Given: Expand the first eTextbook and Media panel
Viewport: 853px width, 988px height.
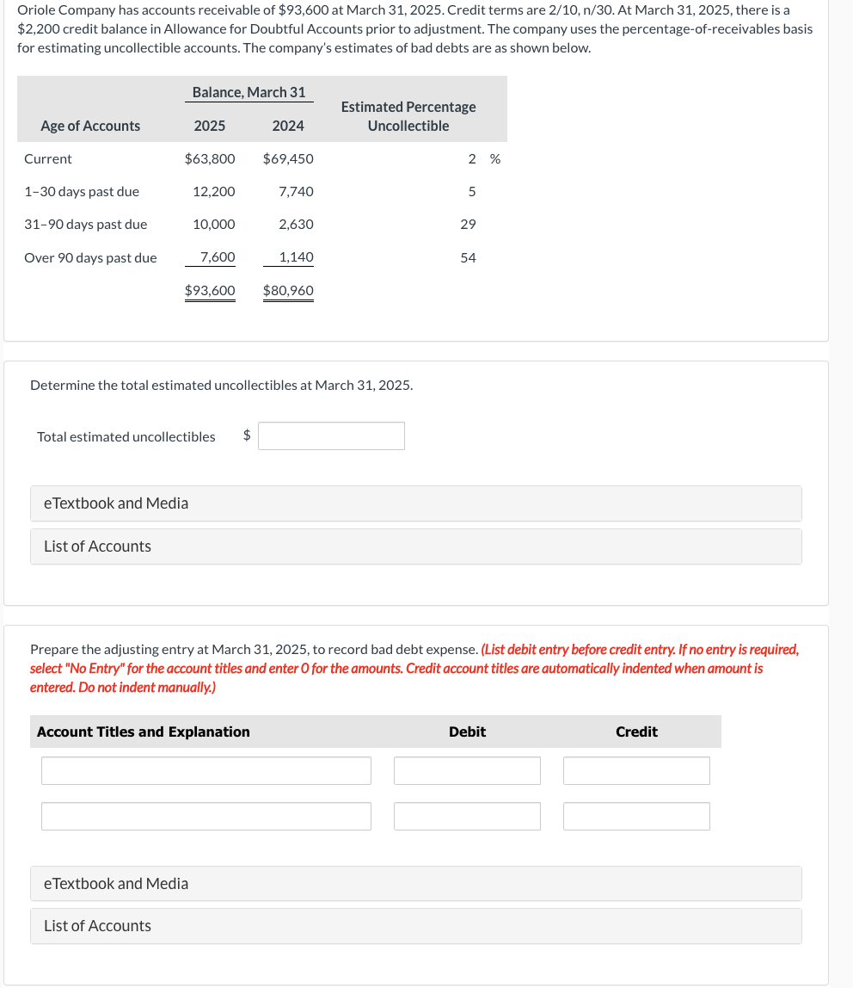Looking at the screenshot, I should pyautogui.click(x=116, y=503).
